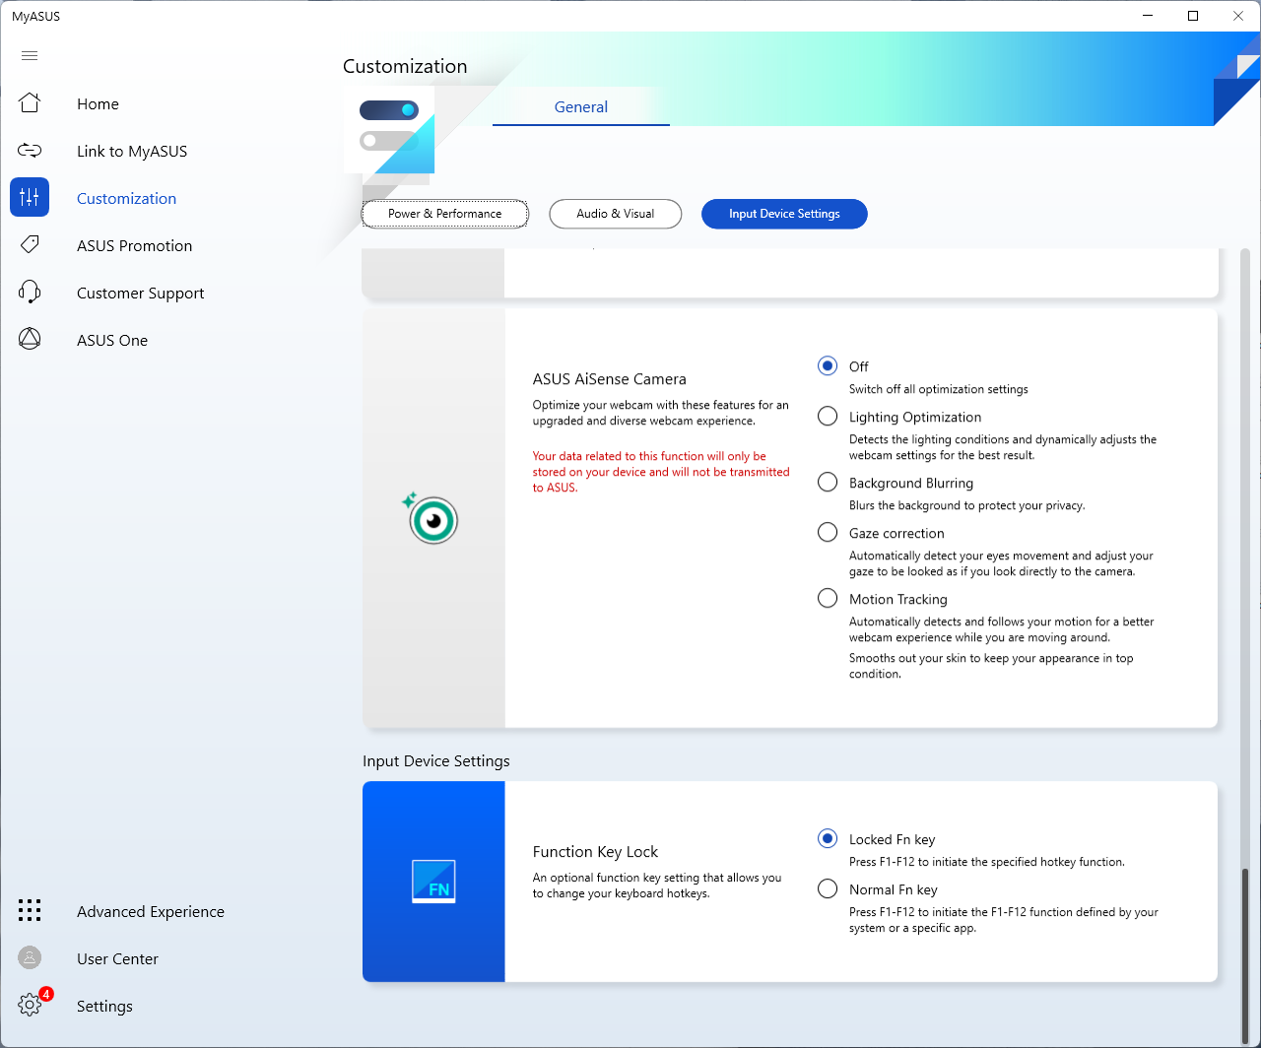Click the Home house icon
The width and height of the screenshot is (1261, 1048).
(30, 102)
